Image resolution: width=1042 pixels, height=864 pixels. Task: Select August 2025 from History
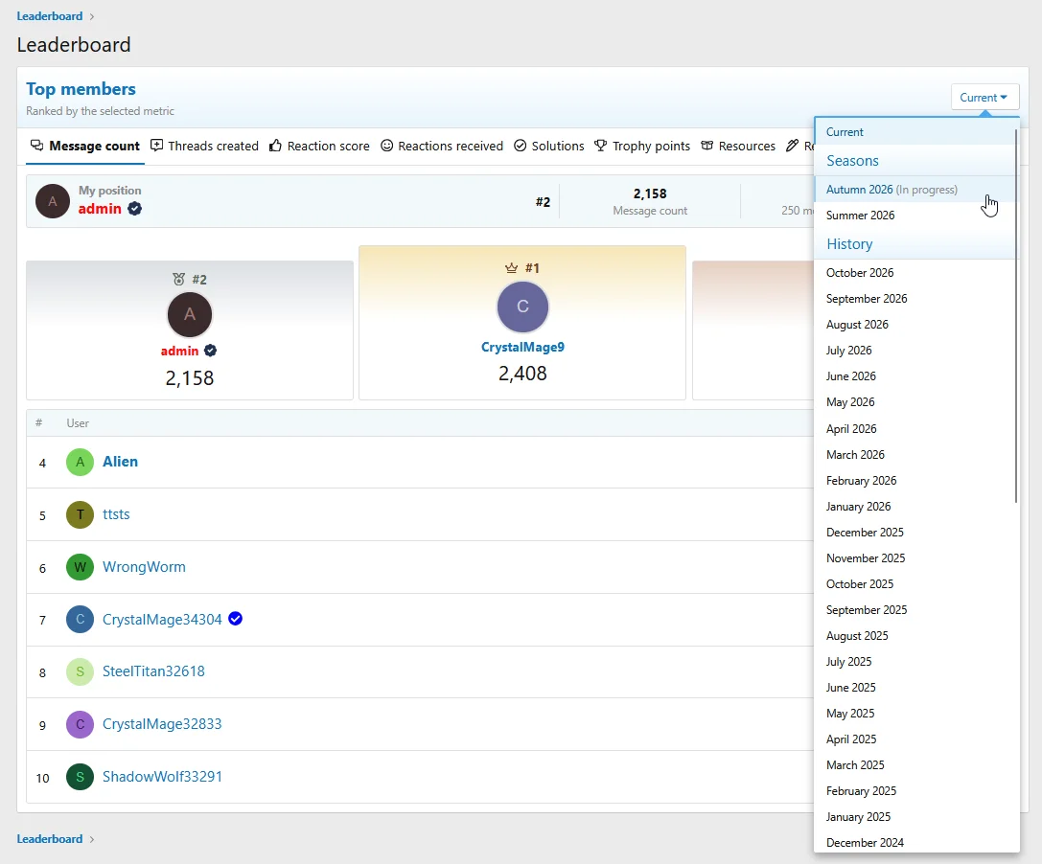(916, 636)
